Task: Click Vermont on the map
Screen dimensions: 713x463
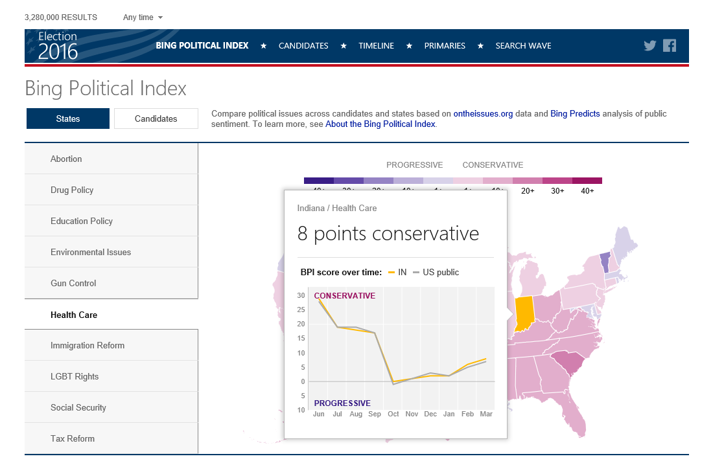Action: [605, 262]
